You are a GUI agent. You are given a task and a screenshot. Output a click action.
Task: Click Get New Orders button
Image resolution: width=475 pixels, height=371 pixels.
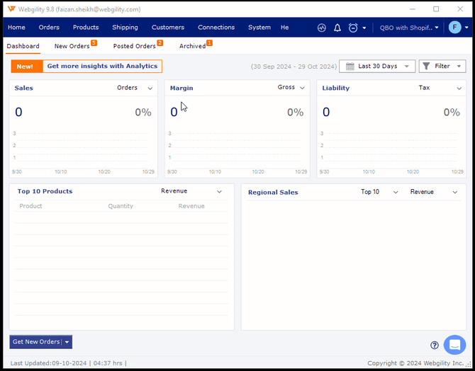(36, 342)
